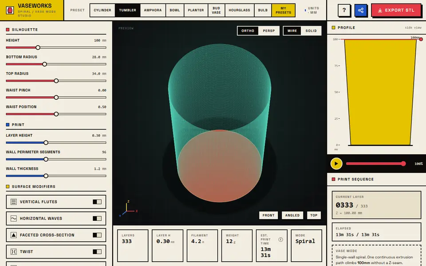Viewport: 426px width, 266px height.
Task: Click the XYZ axis gizmo
Action: [128, 209]
